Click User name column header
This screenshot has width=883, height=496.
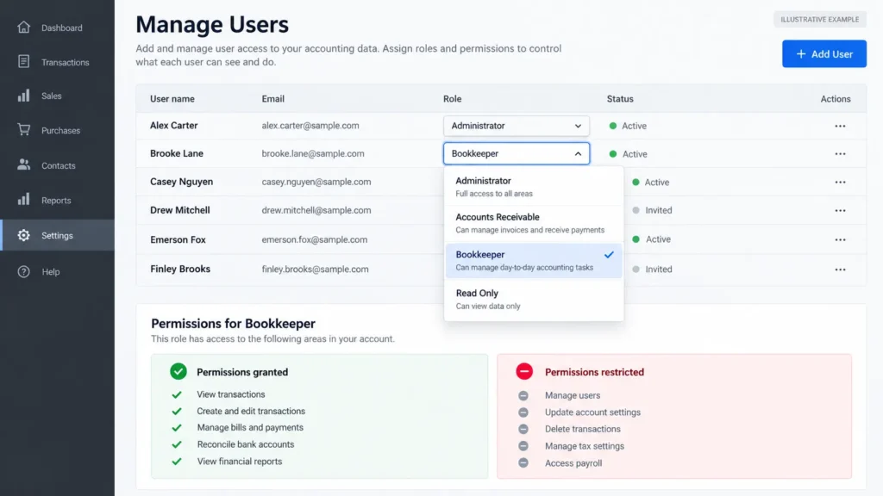click(x=172, y=98)
